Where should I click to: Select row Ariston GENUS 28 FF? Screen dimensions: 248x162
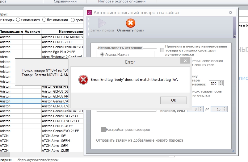click(x=42, y=126)
